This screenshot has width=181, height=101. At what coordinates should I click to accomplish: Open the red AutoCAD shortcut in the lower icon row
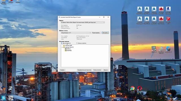(161, 20)
